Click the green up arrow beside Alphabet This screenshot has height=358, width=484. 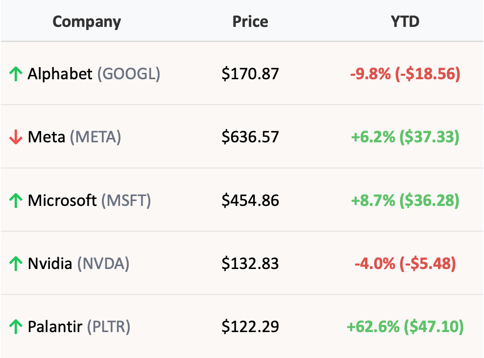[16, 74]
